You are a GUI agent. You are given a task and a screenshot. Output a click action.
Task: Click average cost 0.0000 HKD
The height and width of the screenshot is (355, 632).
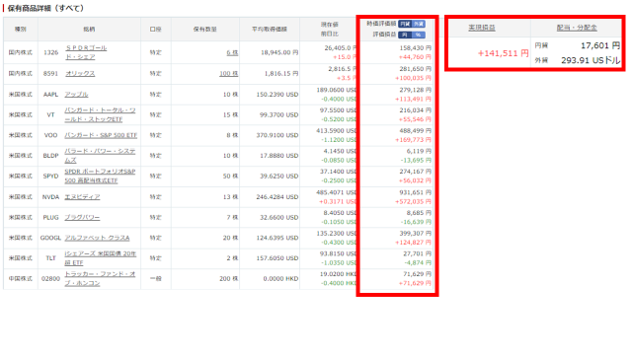point(280,278)
